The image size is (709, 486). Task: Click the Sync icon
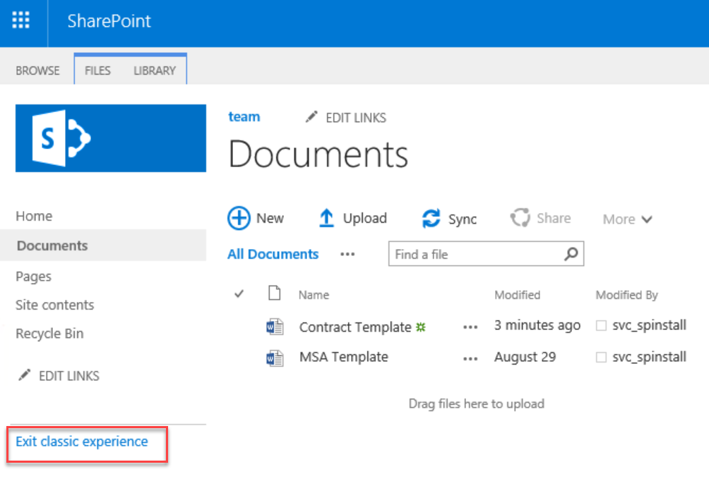(x=431, y=218)
